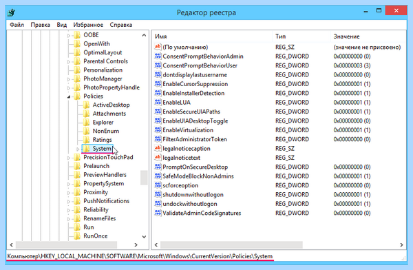Select the FilterAdministratorToken value name
This screenshot has width=413, height=270.
point(195,140)
